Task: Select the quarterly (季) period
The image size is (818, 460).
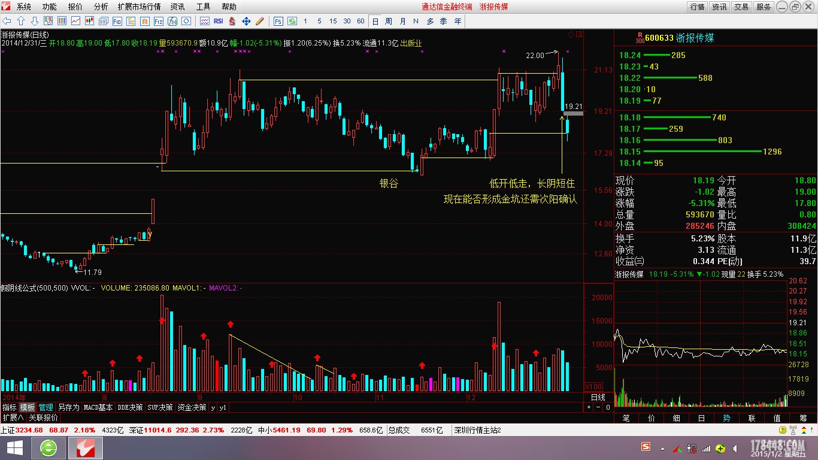Action: [x=444, y=21]
